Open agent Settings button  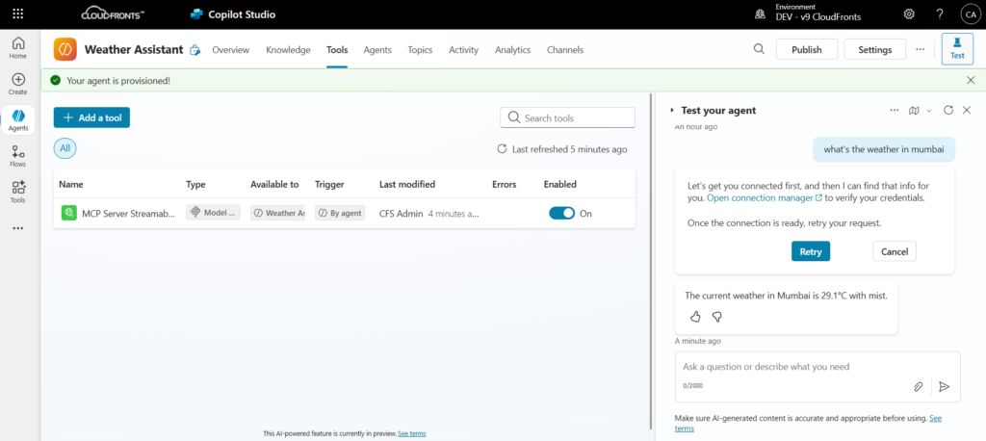(x=874, y=49)
